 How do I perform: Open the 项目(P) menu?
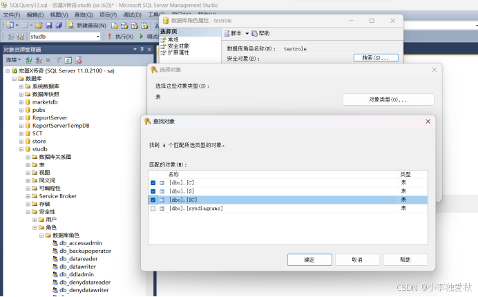click(108, 15)
